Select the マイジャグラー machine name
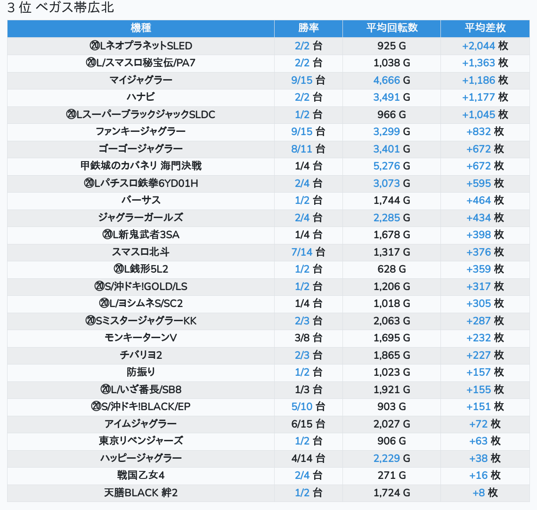The image size is (537, 510). 141,81
